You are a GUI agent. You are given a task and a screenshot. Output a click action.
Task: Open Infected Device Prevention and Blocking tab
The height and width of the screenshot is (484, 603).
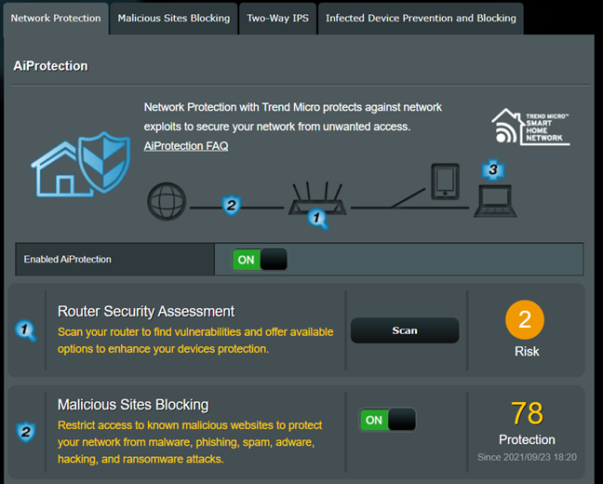(421, 18)
